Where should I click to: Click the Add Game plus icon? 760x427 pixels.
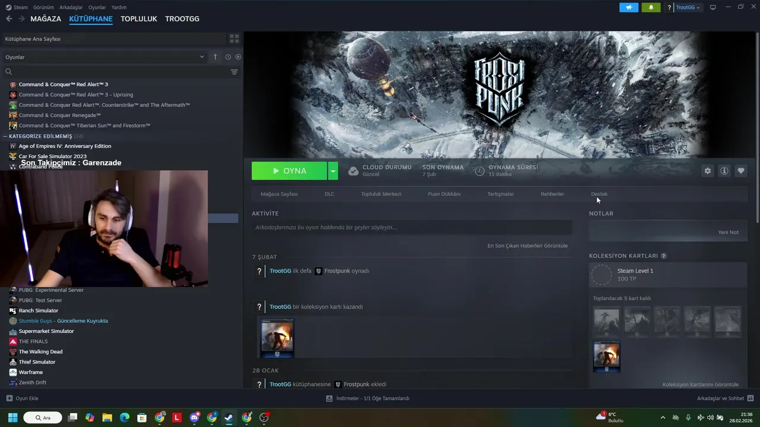[x=9, y=399]
